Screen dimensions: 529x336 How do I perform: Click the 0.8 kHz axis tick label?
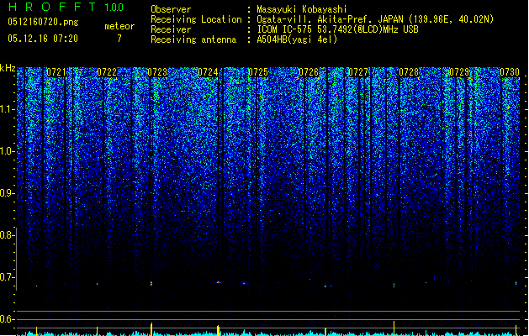[x=7, y=235]
